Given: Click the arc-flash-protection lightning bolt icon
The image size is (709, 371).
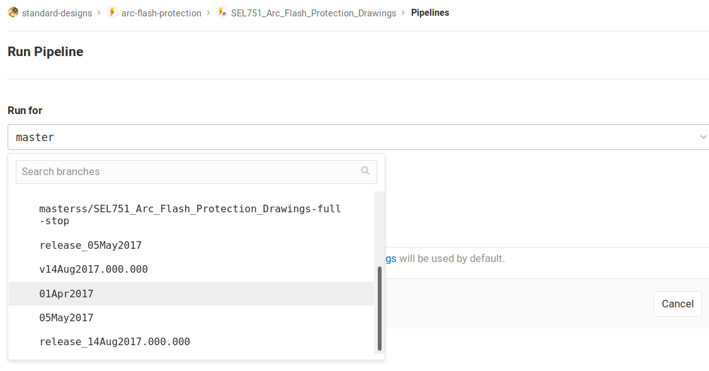Looking at the screenshot, I should (113, 13).
